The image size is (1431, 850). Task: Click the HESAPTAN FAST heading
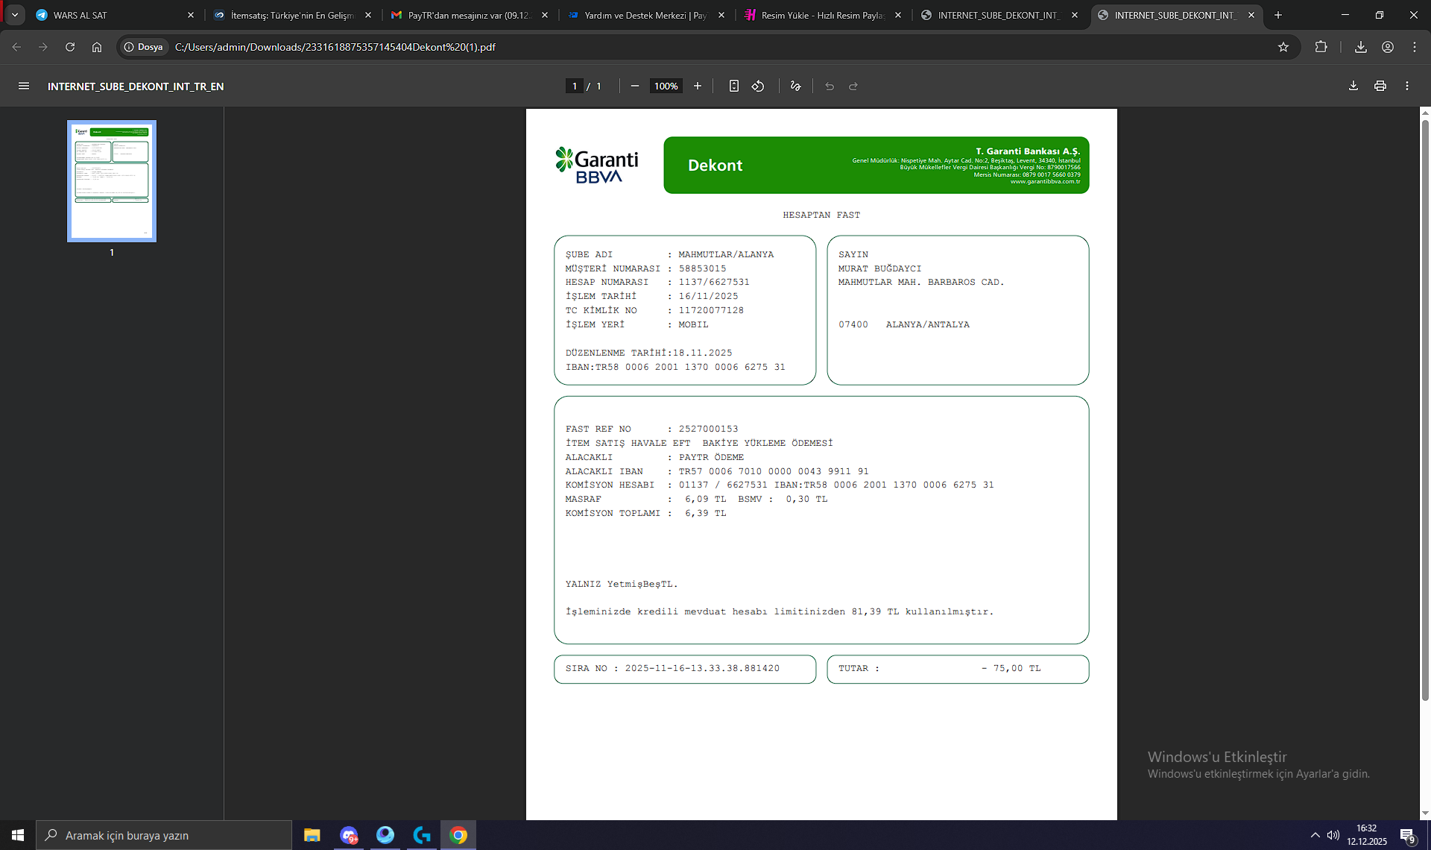click(821, 215)
